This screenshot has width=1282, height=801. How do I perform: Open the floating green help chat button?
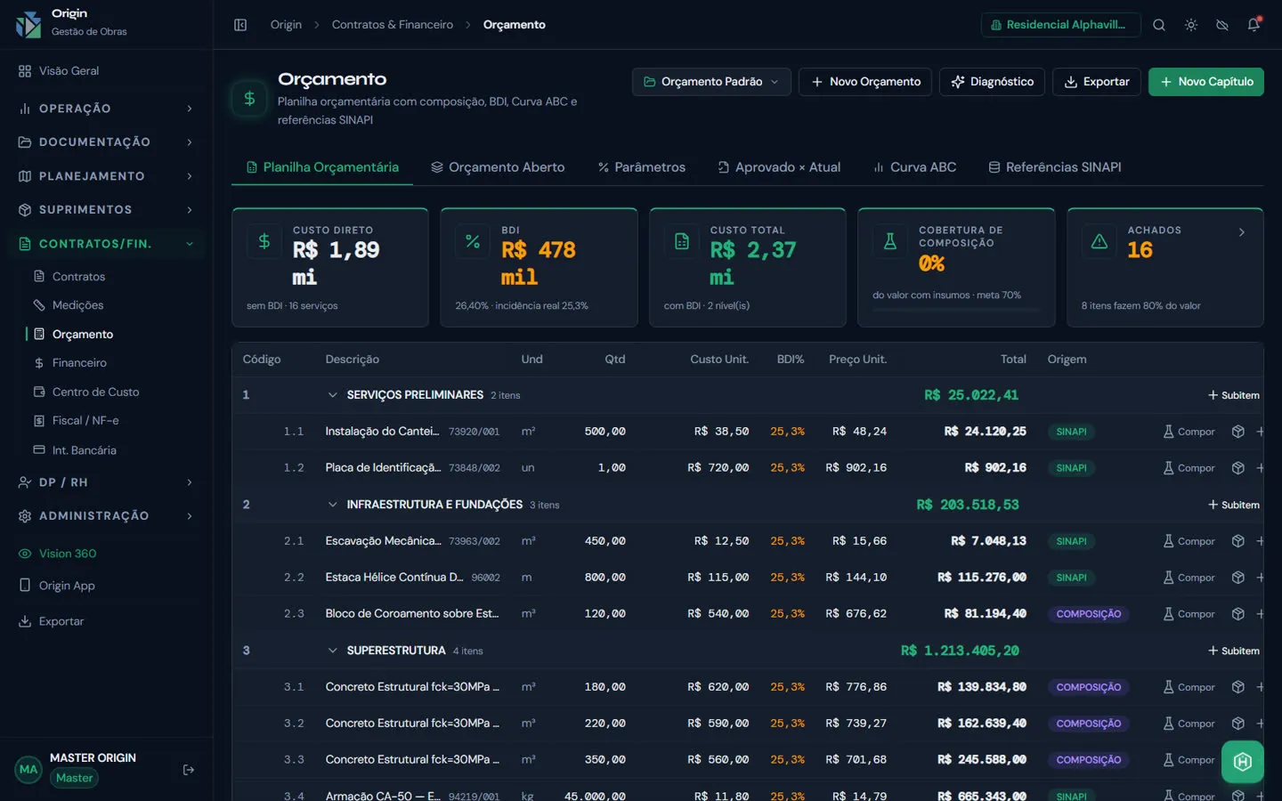(x=1243, y=762)
